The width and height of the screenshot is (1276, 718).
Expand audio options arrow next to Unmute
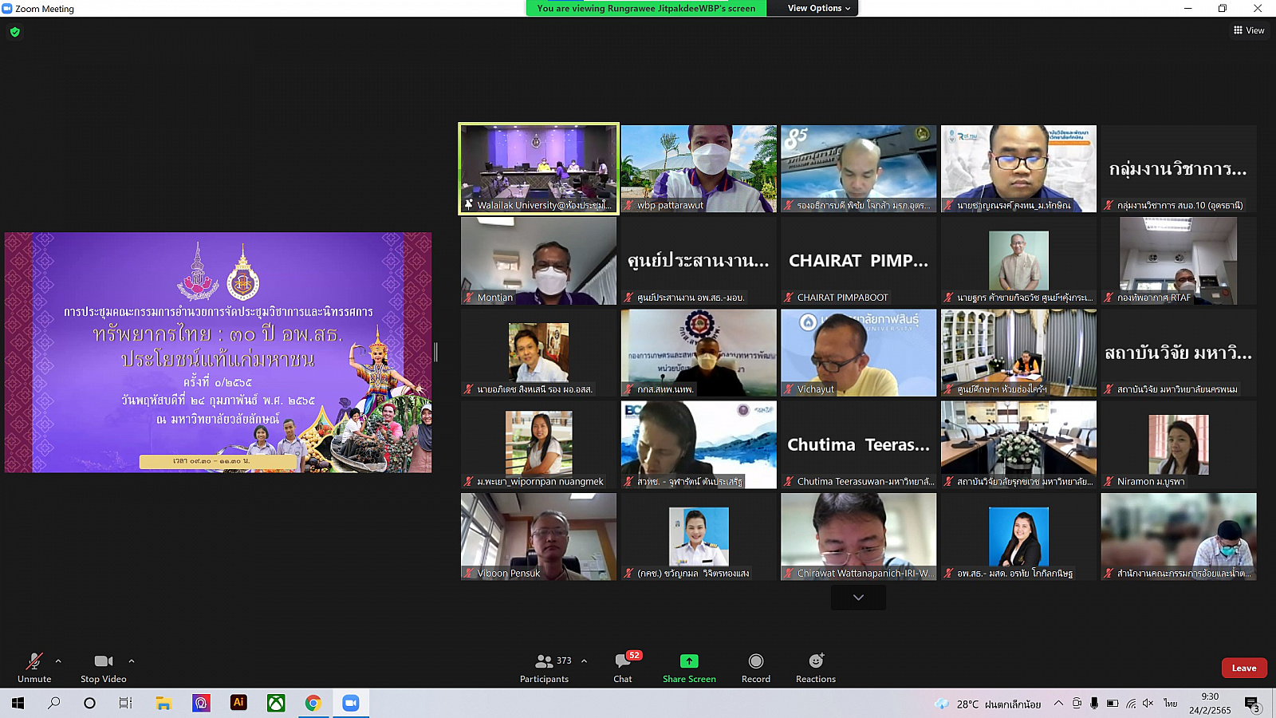click(58, 661)
